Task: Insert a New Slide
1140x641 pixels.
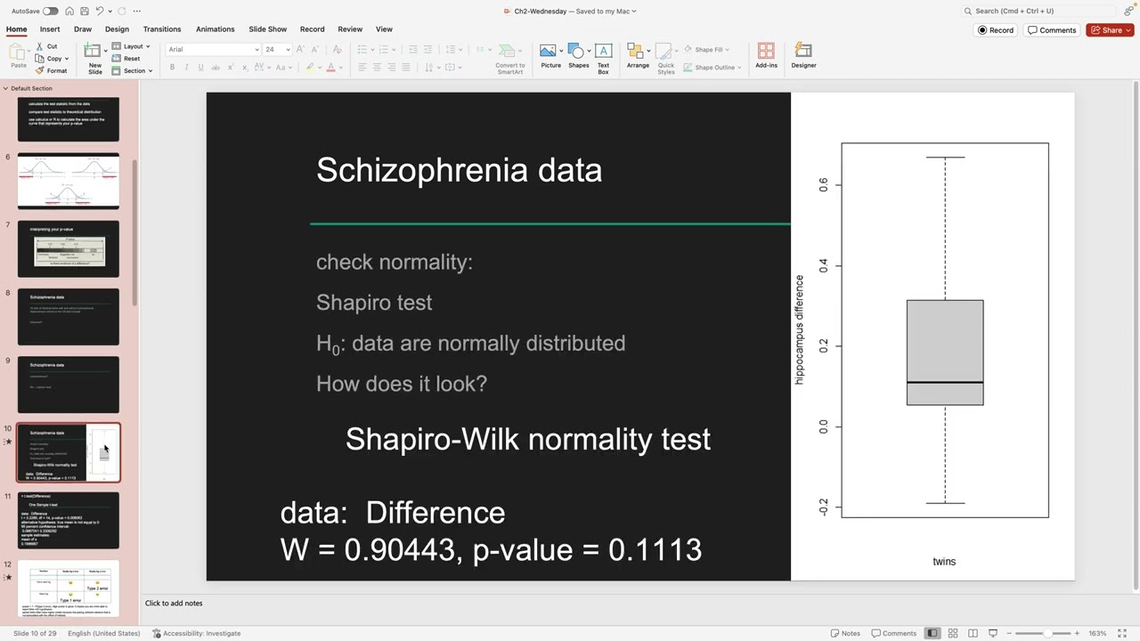Action: click(x=94, y=59)
